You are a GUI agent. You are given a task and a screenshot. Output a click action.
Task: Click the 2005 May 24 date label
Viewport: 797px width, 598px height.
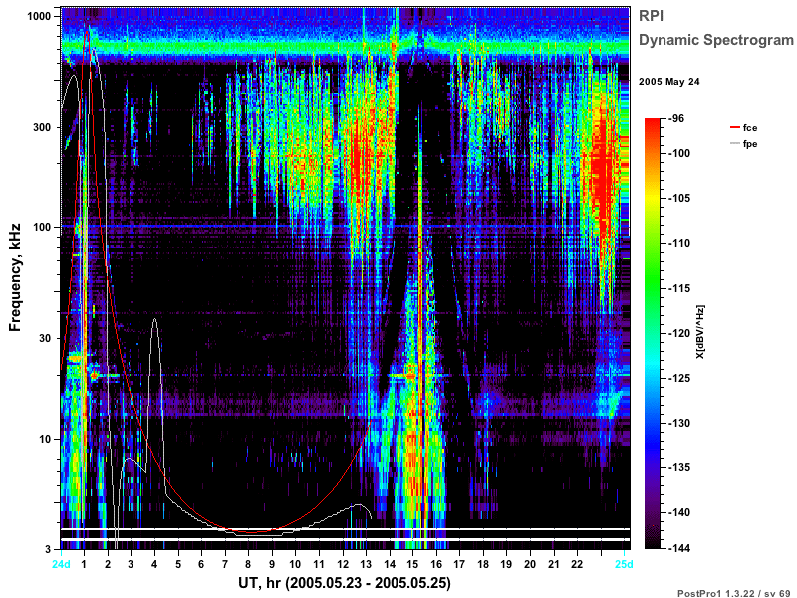pyautogui.click(x=668, y=82)
